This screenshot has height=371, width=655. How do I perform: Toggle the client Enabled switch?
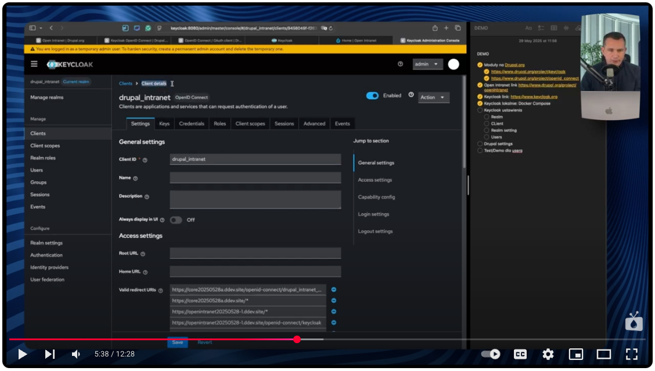coord(372,96)
